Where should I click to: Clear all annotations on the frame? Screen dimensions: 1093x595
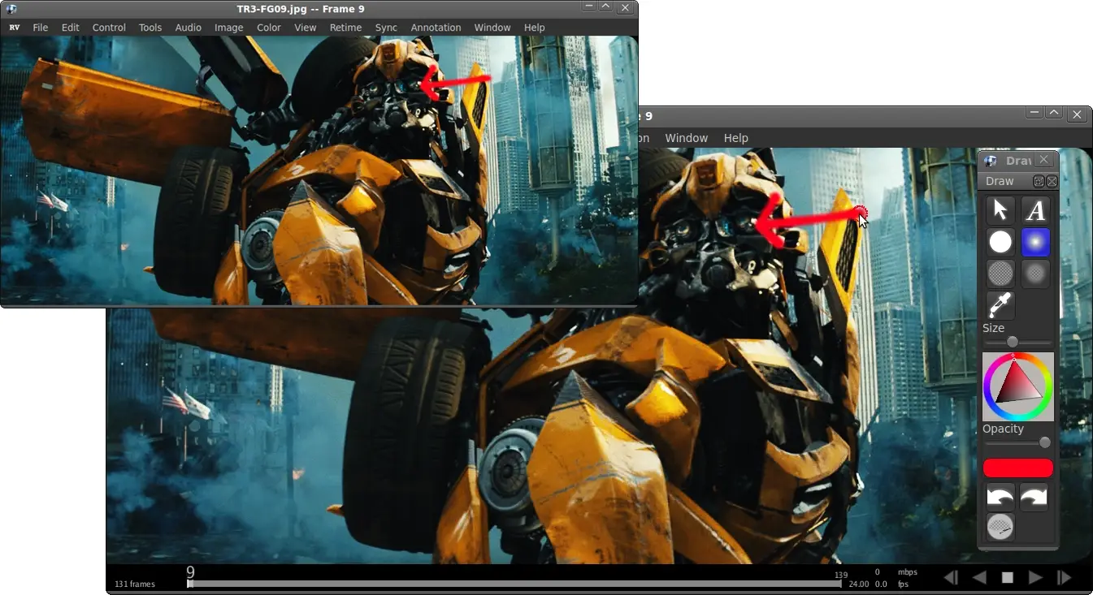click(1000, 528)
